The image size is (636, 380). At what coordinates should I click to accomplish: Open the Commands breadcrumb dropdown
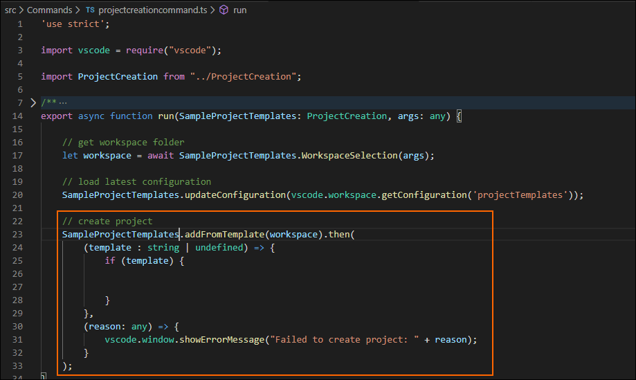point(49,10)
